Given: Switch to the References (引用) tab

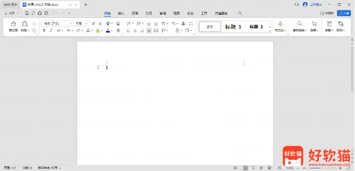Looking at the screenshot, I should pos(149,14).
